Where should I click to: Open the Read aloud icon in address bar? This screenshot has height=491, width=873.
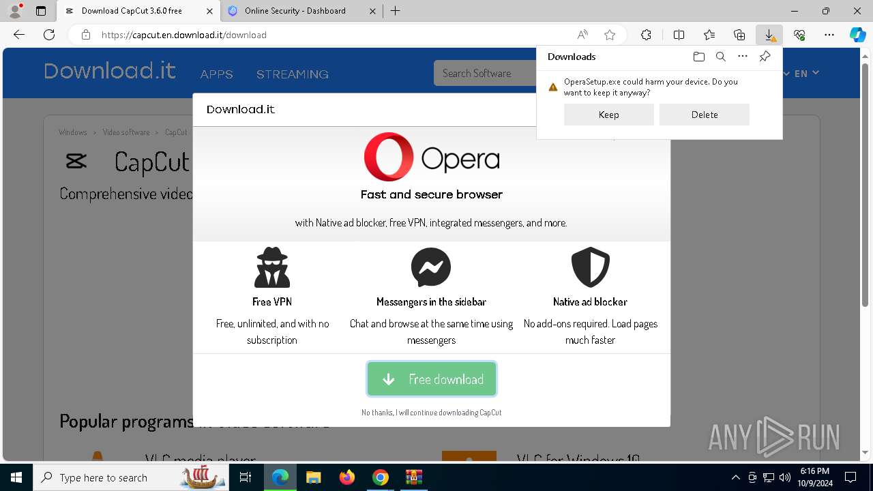coord(582,35)
